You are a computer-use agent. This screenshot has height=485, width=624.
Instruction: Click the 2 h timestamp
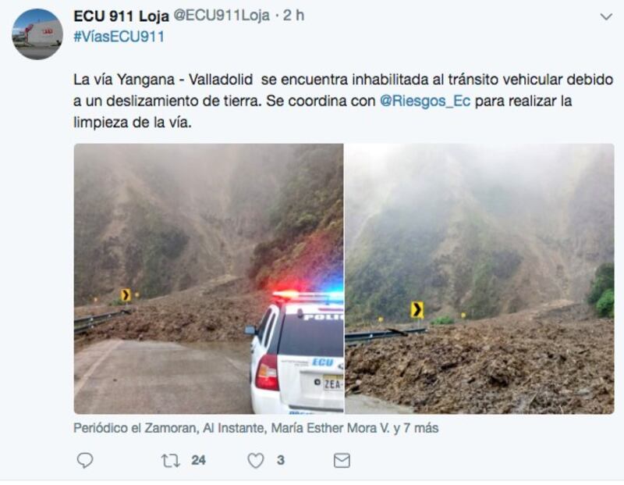[294, 16]
